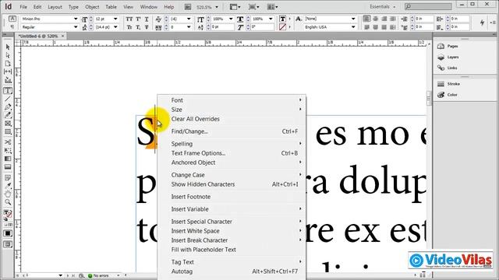This screenshot has width=499, height=280.
Task: Select the Scissors tool
Action: pyautogui.click(x=8, y=142)
